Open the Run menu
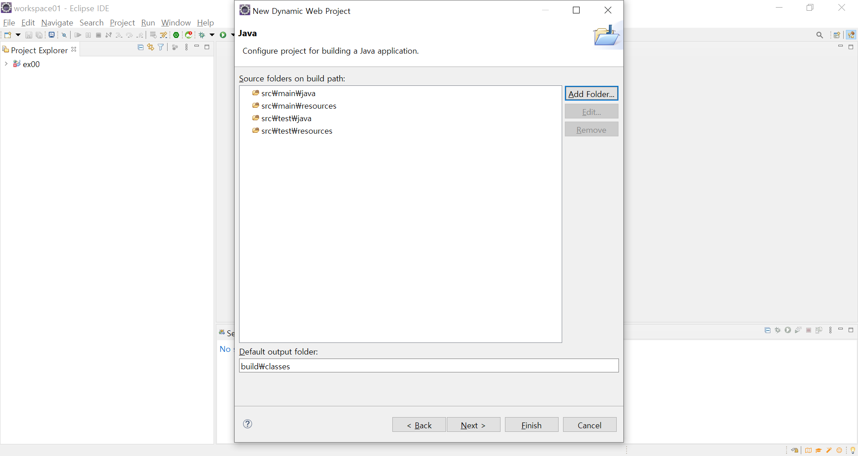The image size is (858, 456). tap(148, 23)
